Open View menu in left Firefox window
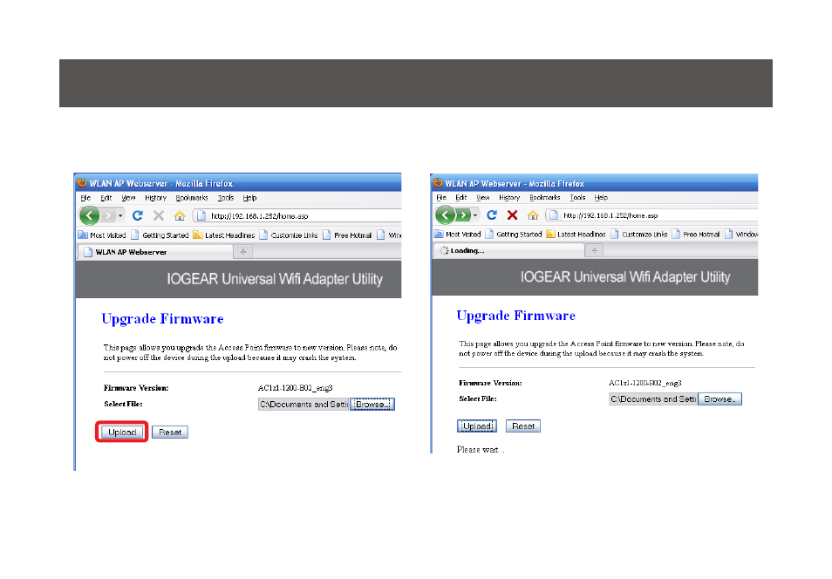 click(128, 198)
